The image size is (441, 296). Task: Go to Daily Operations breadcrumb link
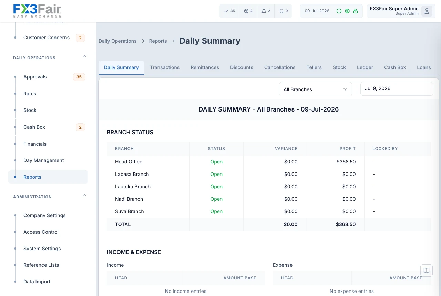(117, 41)
